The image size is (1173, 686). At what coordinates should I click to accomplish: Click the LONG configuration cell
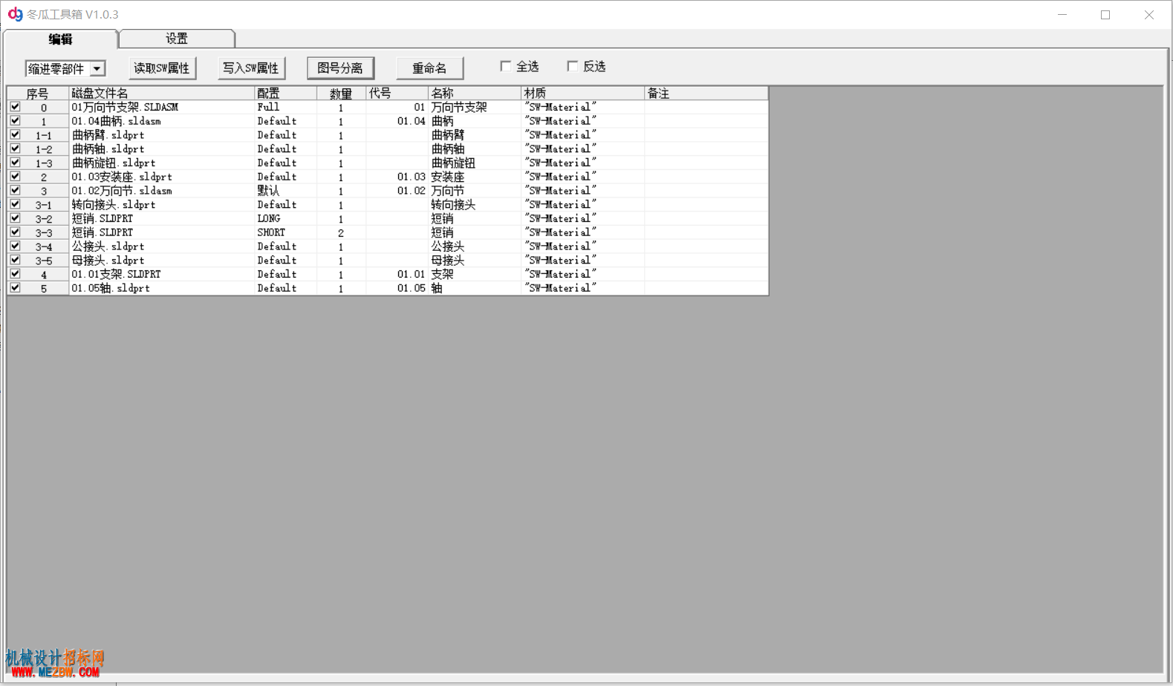(x=286, y=219)
